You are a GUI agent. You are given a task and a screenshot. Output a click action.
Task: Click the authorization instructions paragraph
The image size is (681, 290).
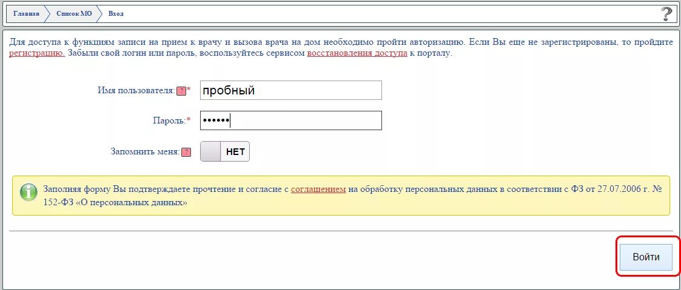click(x=341, y=48)
